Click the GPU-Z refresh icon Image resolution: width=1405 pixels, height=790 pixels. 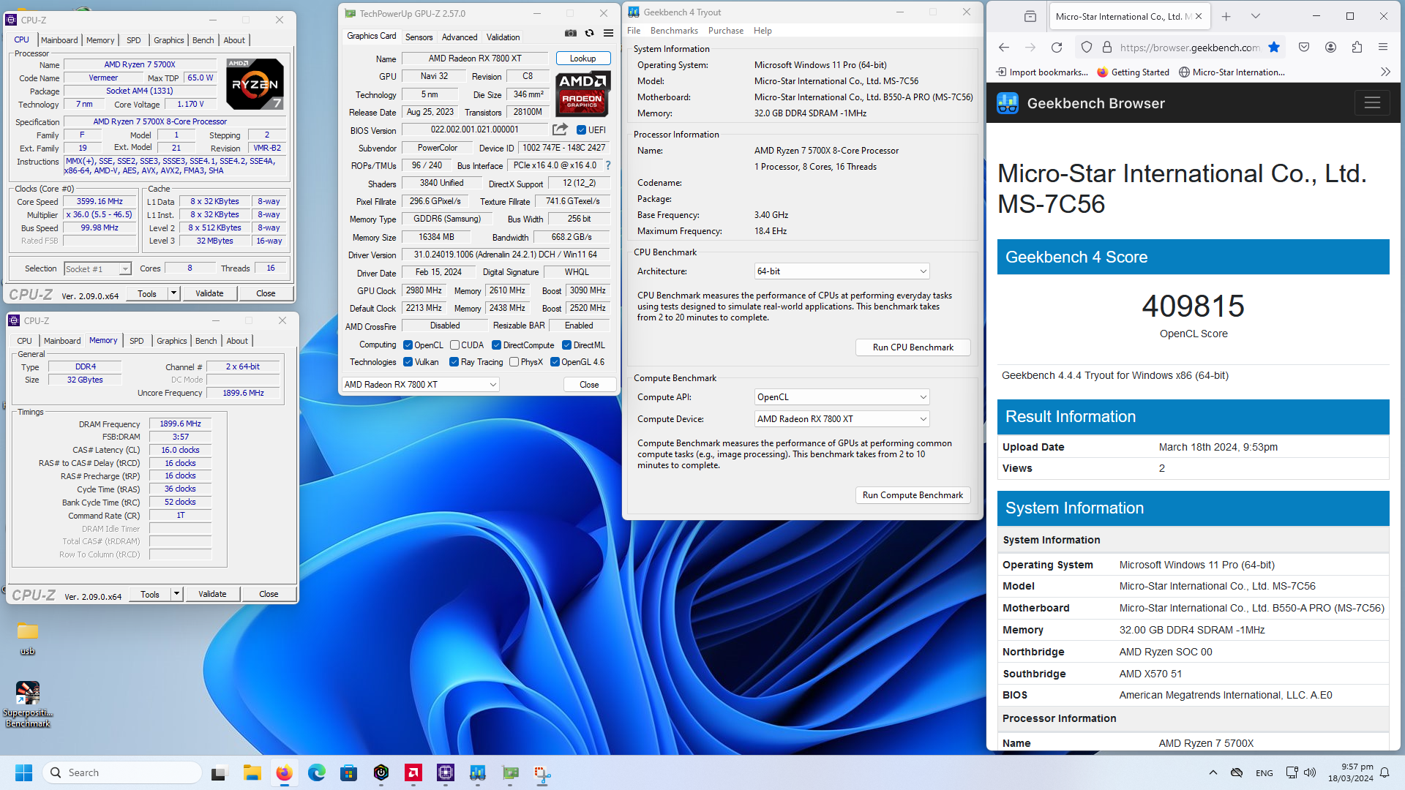coord(589,33)
